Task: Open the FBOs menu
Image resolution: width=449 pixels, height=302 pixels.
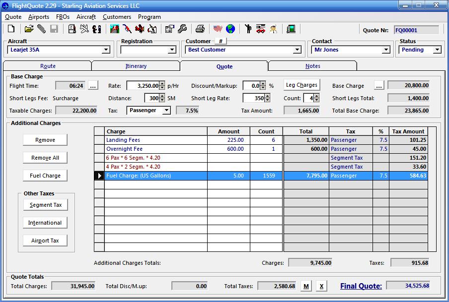Action: 63,17
